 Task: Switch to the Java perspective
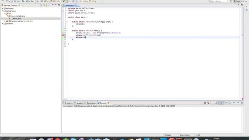point(237,1)
